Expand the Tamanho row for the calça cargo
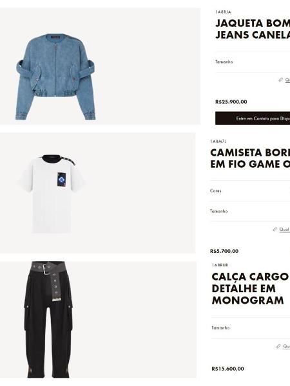This screenshot has width=290, height=386. [251, 328]
